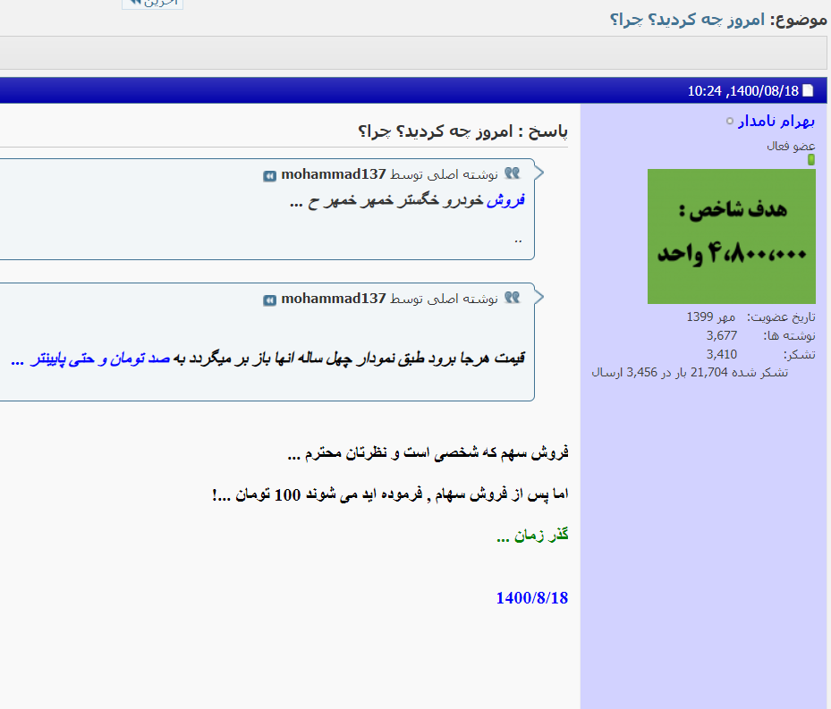Open thread title link امروز چه کردید؟ چرا؟

coord(687,21)
